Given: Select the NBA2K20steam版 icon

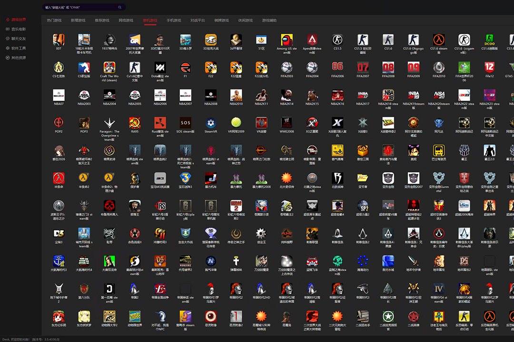Looking at the screenshot, I should point(439,95).
